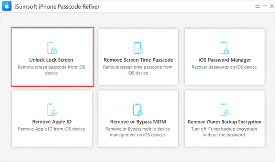Click 'Remove or Bypass mobile device management' description

coord(138,132)
